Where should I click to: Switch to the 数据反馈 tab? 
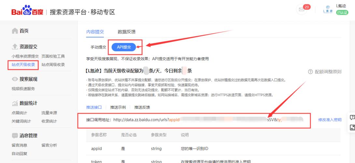coord(127,32)
